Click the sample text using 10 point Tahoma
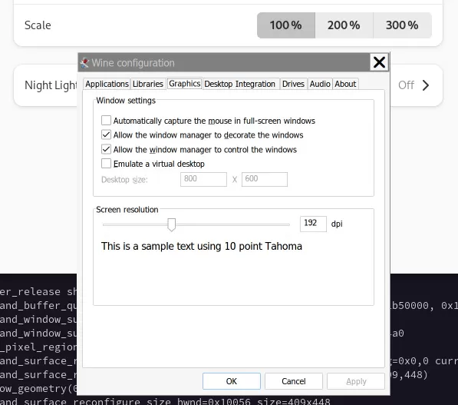The height and width of the screenshot is (405, 458). (202, 247)
